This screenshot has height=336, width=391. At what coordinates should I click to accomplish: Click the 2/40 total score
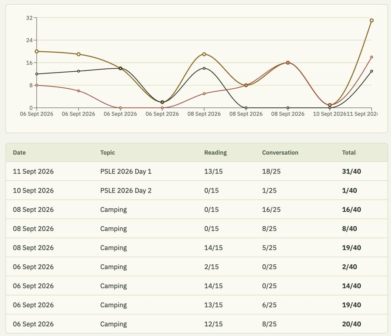(349, 267)
